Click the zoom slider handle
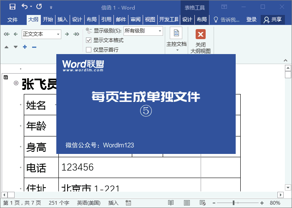 click(x=234, y=203)
